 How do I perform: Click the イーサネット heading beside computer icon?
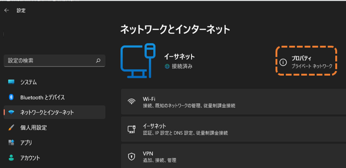[x=179, y=56]
